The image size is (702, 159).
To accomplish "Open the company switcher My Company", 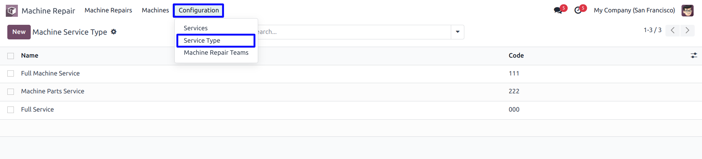I will (634, 10).
